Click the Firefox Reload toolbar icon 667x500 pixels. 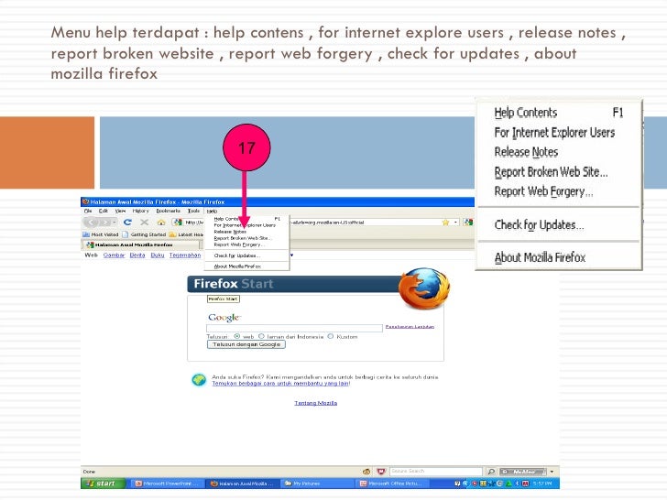coord(127,222)
